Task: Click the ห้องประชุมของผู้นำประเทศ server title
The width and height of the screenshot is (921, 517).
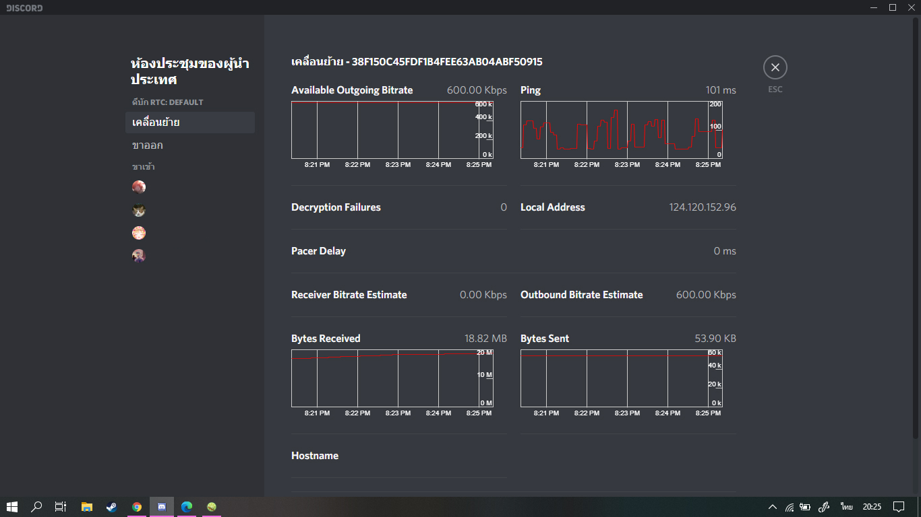Action: (x=190, y=71)
